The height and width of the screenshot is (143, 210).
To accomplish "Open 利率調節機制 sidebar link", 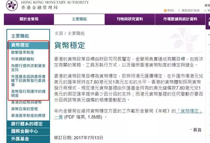I will coord(23,59).
